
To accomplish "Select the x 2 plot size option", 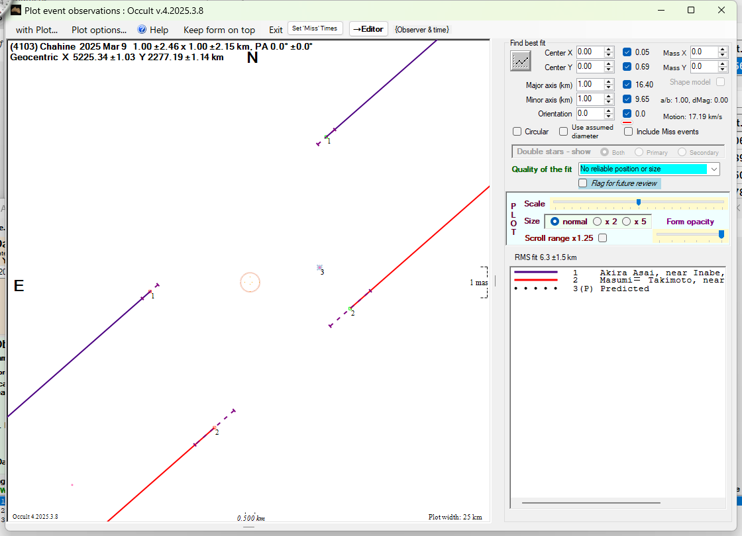I will pos(597,222).
